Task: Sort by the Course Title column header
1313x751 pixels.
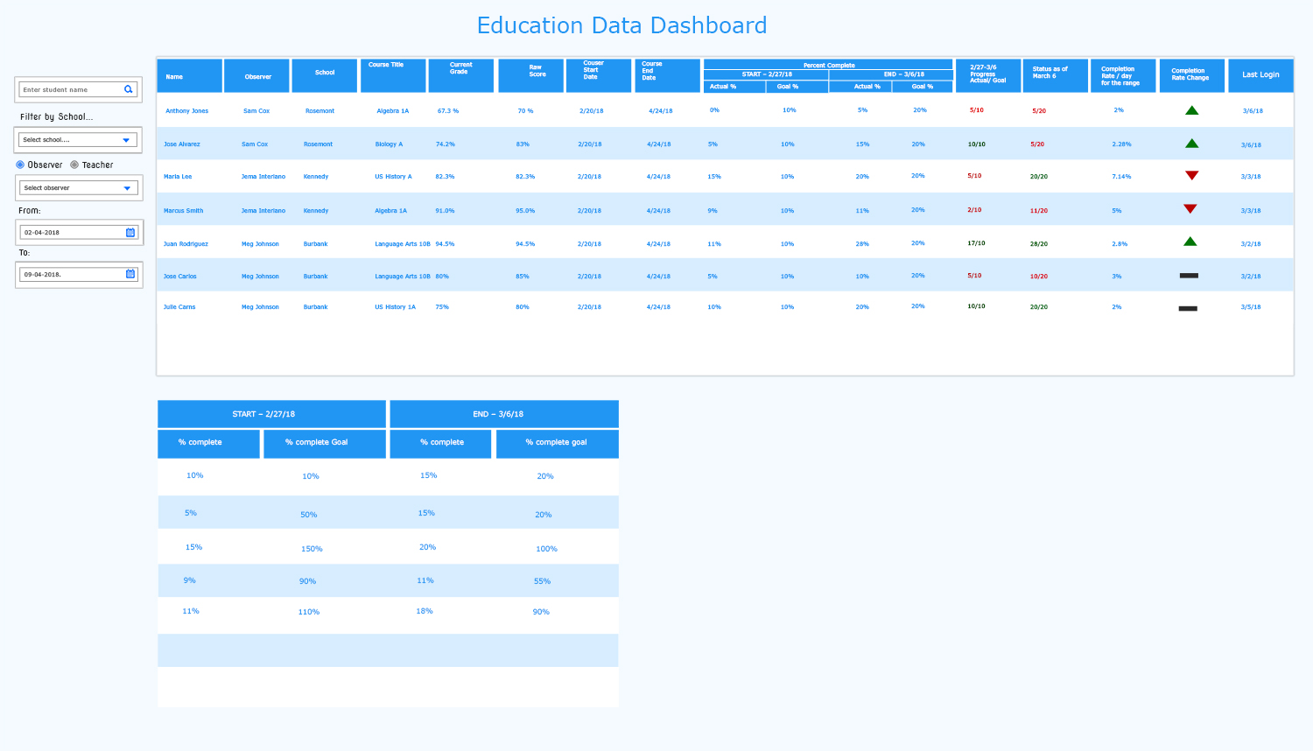Action: pos(393,75)
